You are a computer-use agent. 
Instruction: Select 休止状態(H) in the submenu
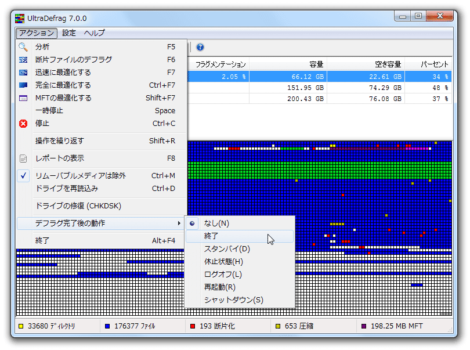pos(240,262)
